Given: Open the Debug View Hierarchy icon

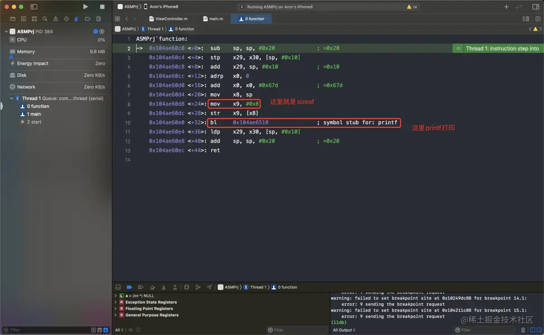Looking at the screenshot, I should 187,287.
